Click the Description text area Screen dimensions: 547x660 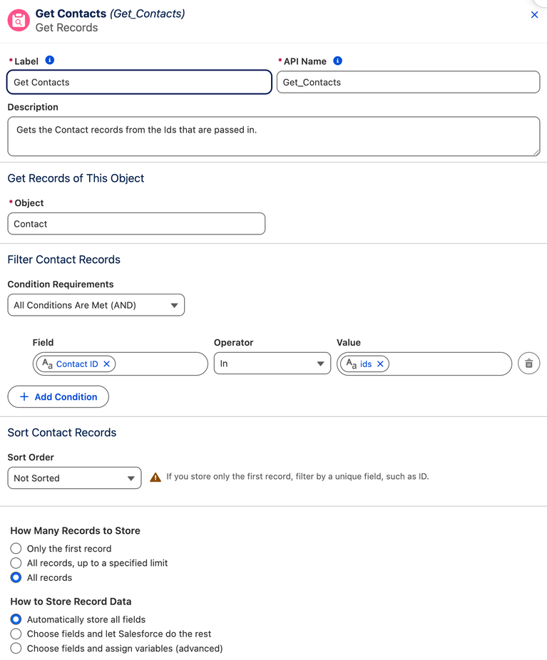(274, 136)
